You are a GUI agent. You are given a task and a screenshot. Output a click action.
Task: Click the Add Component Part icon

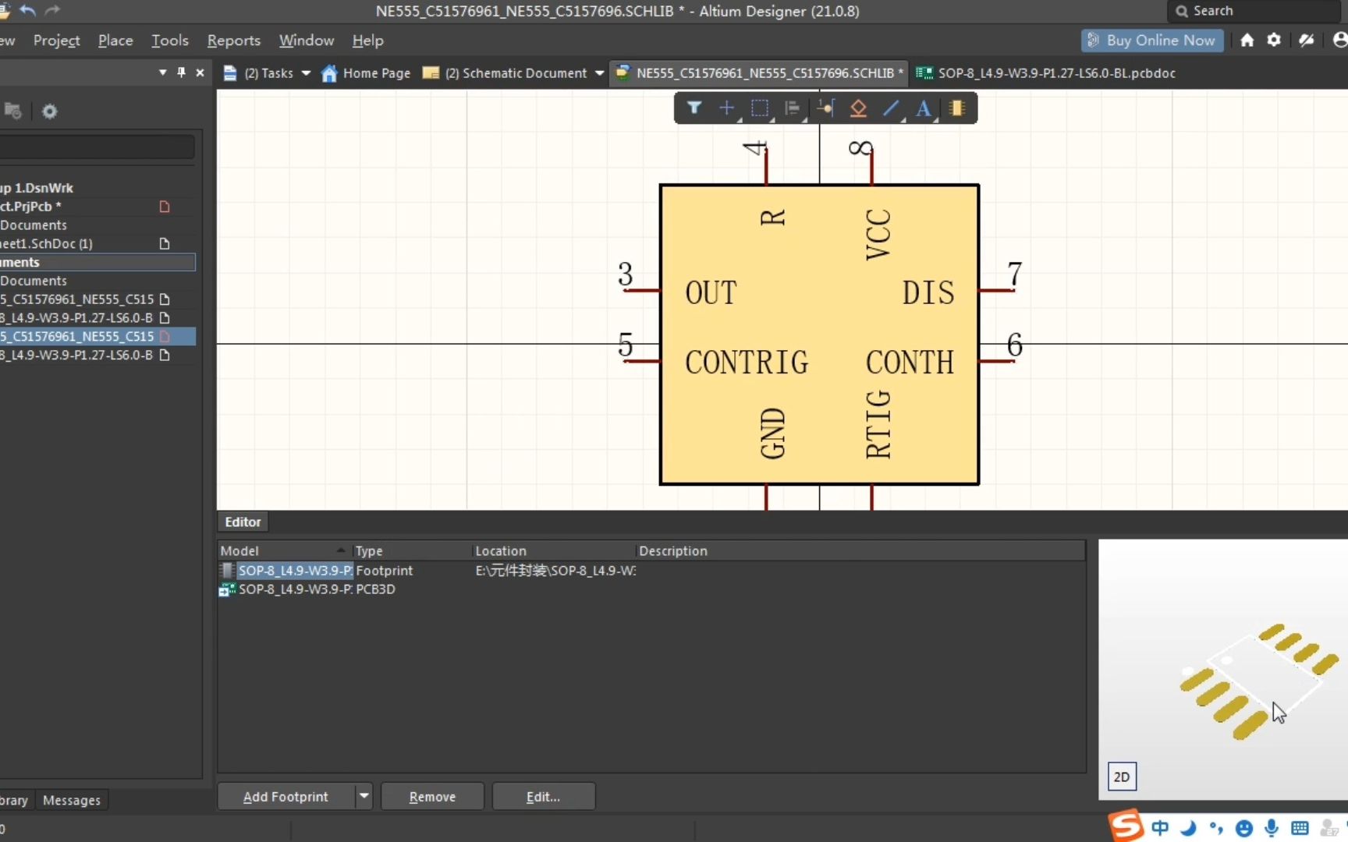click(x=957, y=108)
